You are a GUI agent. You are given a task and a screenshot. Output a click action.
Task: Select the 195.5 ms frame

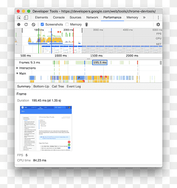[100, 62]
